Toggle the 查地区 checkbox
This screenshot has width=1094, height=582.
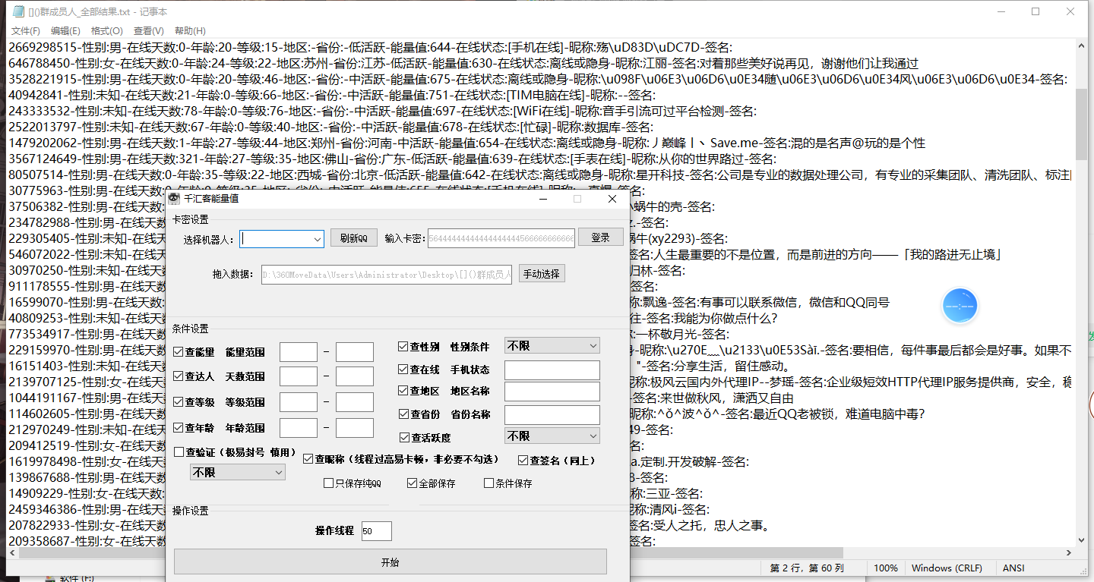[x=403, y=391]
